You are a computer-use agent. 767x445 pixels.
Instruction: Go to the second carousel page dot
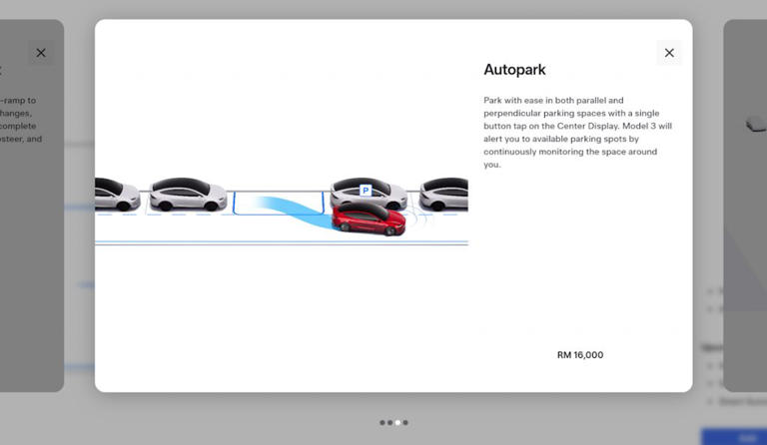389,422
